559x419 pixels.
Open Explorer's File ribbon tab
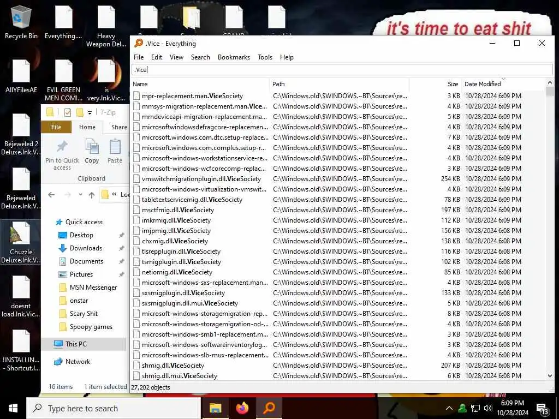[56, 127]
